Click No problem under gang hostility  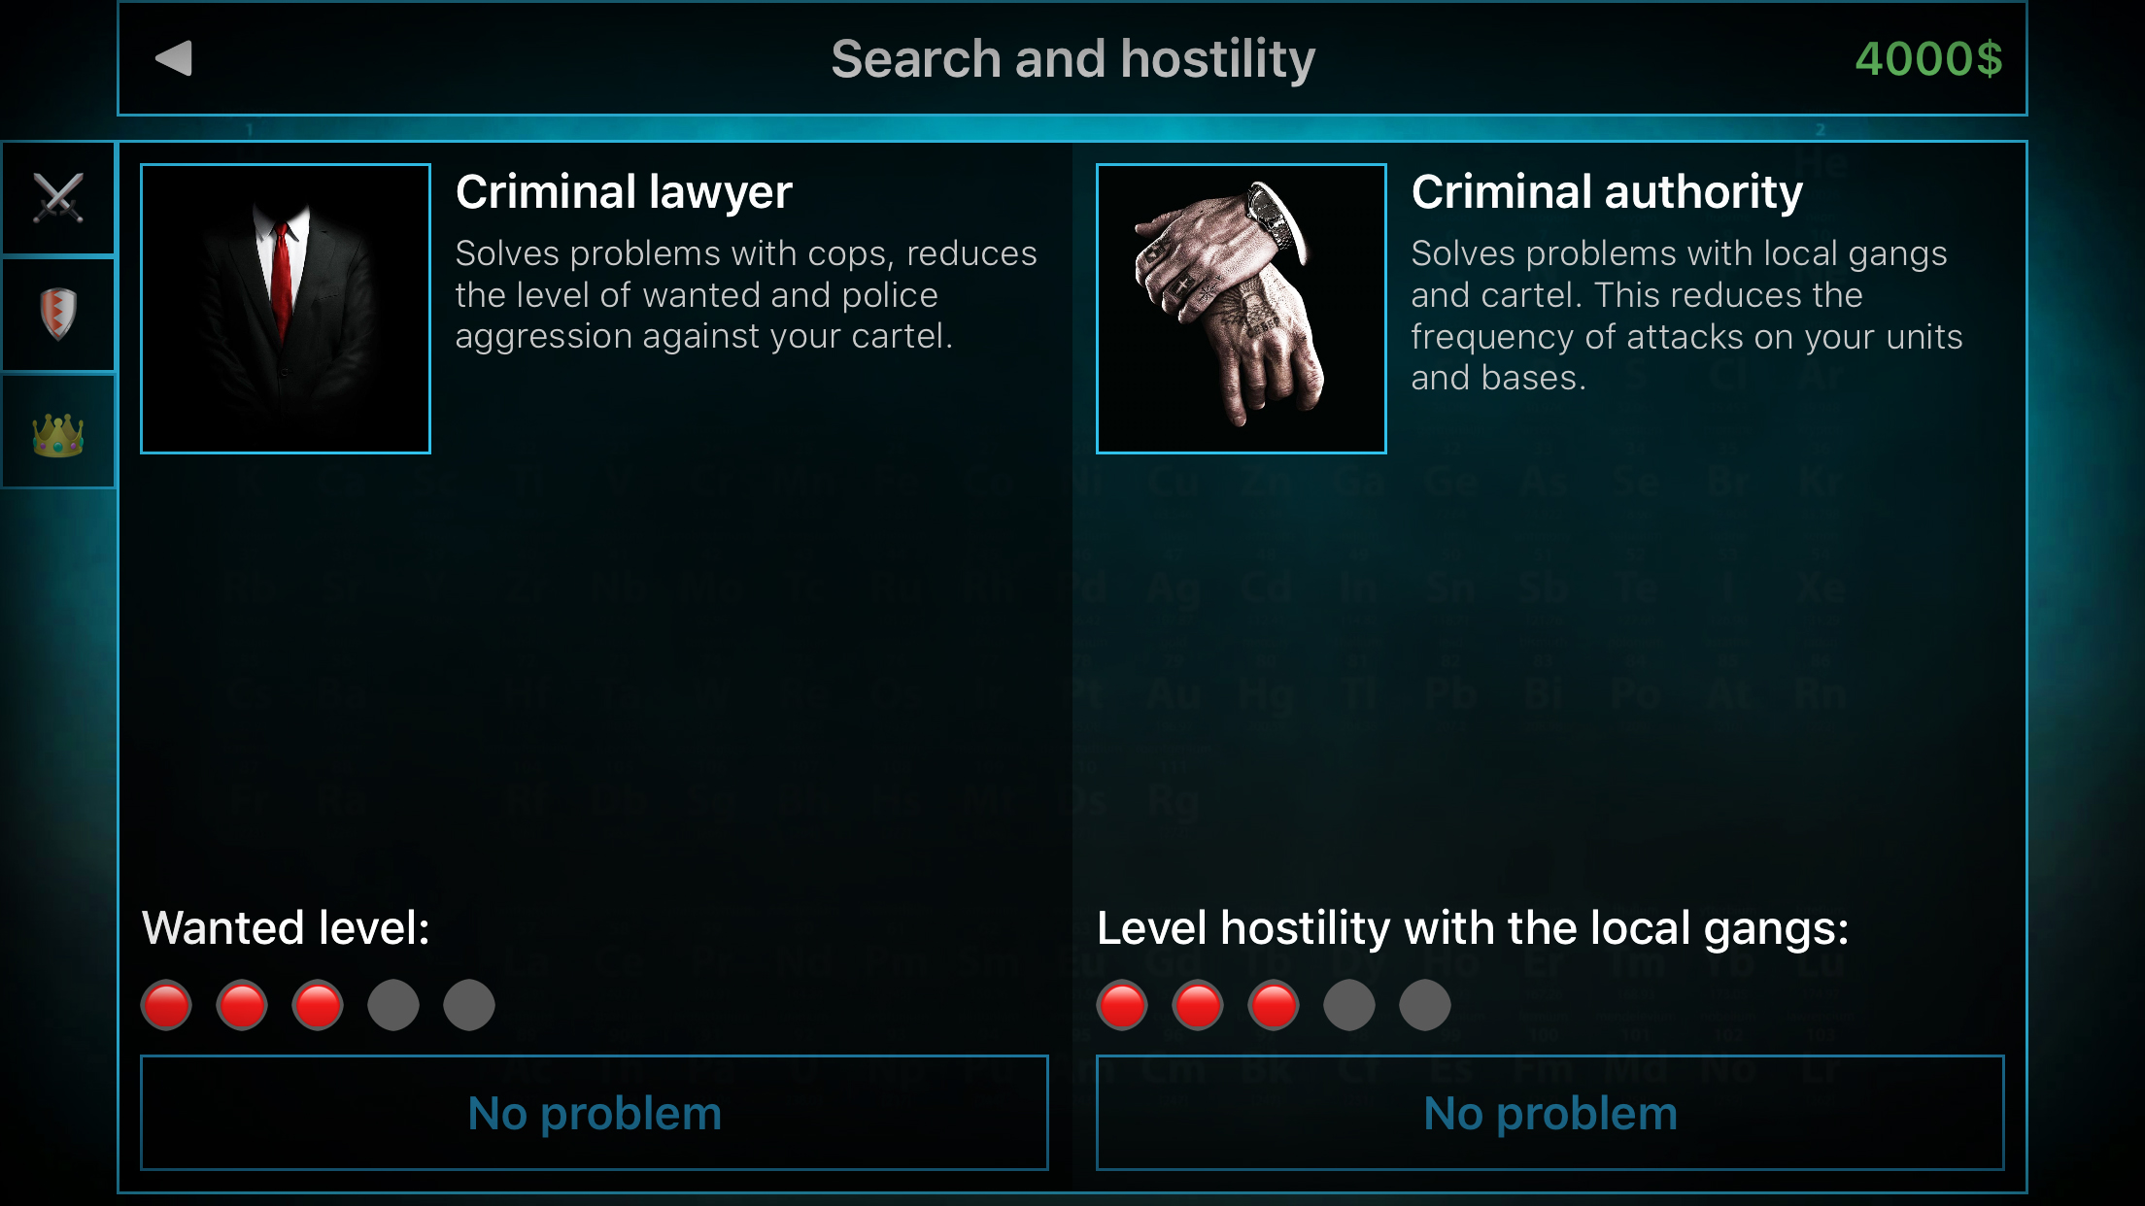[1550, 1113]
